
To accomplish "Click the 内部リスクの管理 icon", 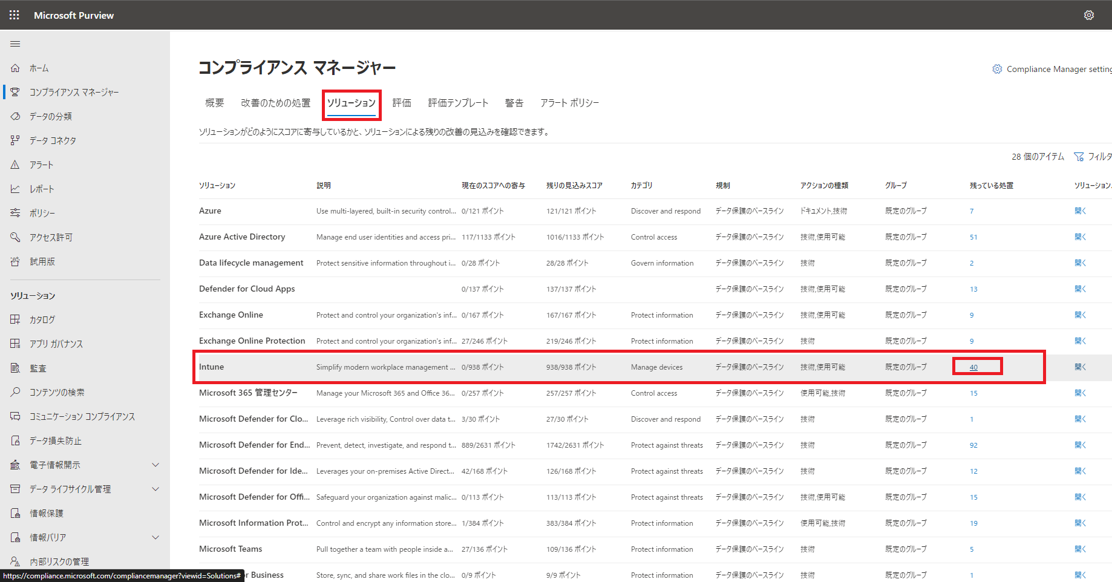I will 15,561.
